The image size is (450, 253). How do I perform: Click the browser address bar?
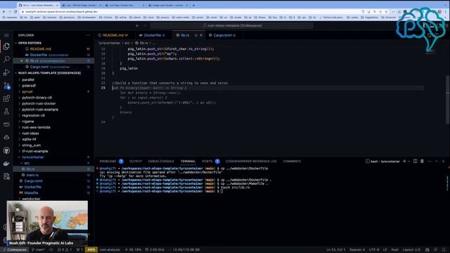point(189,12)
